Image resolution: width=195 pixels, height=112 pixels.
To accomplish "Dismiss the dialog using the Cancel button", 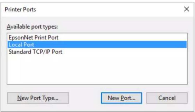I will [167, 98].
